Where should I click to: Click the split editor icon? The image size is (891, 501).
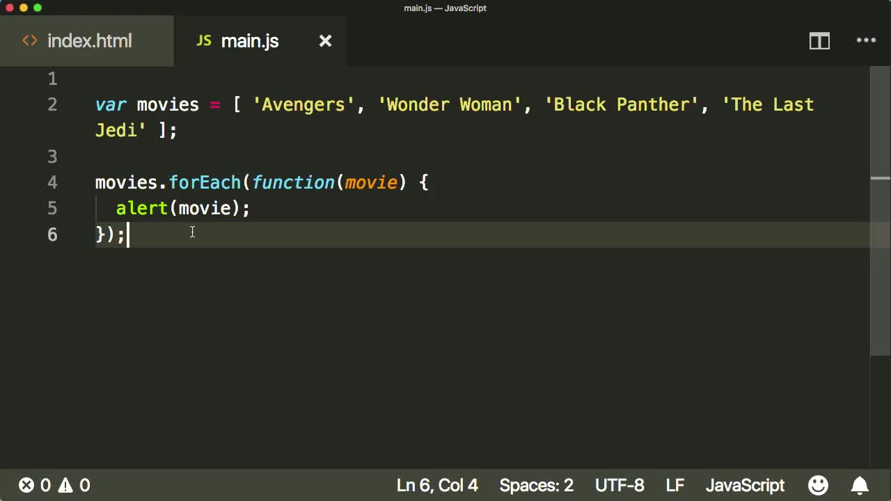point(819,41)
